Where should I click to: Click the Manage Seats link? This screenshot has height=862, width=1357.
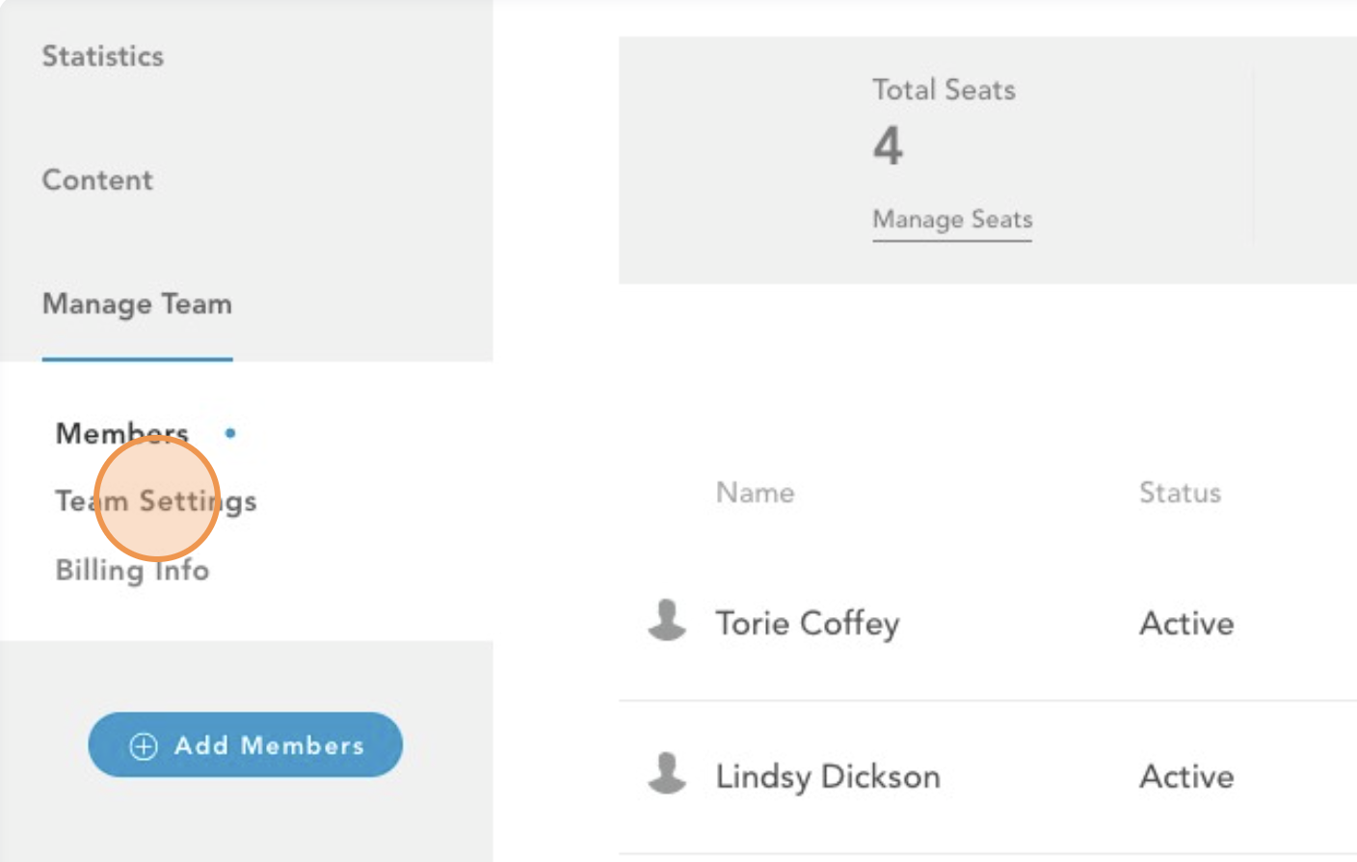[x=952, y=220]
